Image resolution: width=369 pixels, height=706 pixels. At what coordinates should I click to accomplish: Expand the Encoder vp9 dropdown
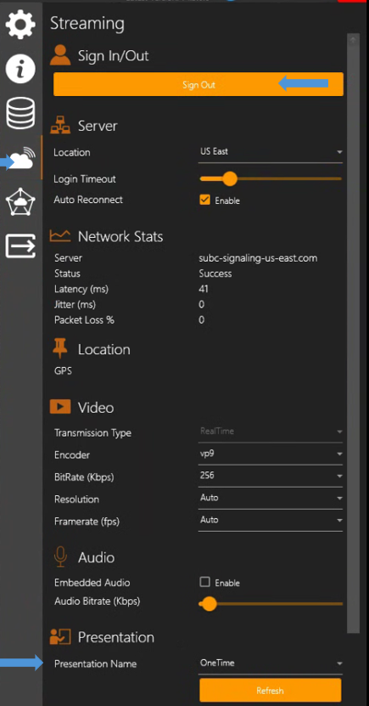(x=270, y=454)
